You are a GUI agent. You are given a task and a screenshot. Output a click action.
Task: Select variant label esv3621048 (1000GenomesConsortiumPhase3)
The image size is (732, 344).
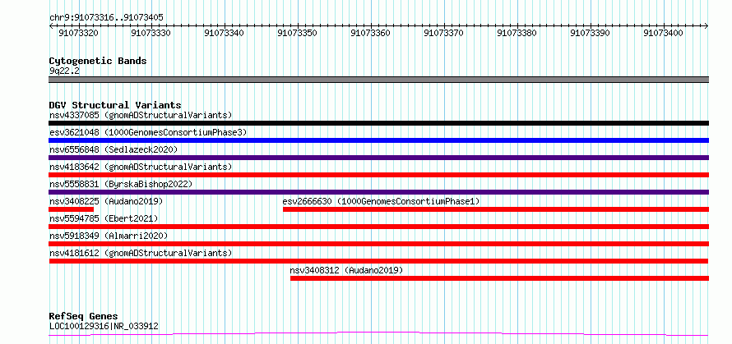pyautogui.click(x=148, y=132)
